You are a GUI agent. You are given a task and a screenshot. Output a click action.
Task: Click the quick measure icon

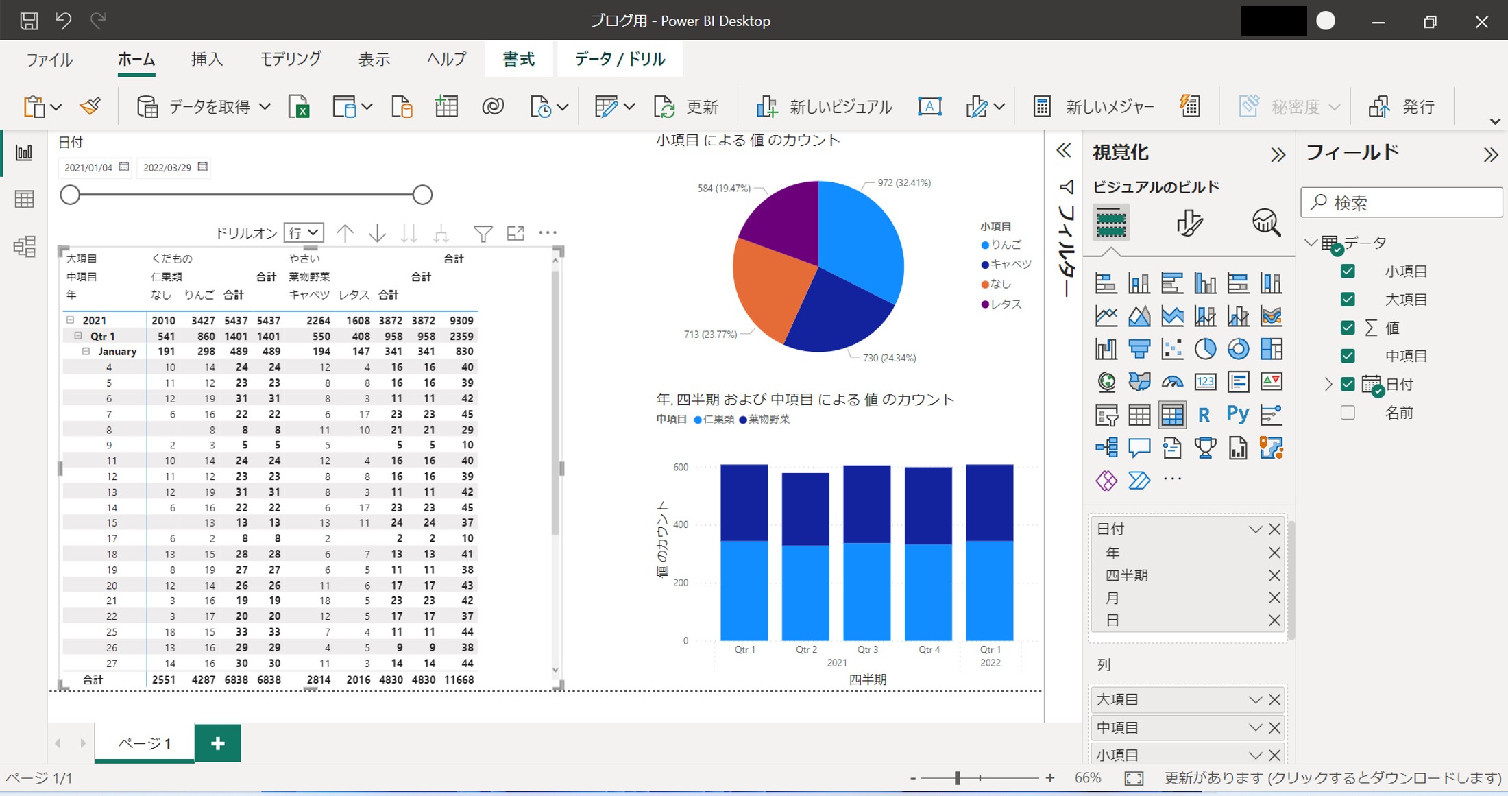[1189, 106]
